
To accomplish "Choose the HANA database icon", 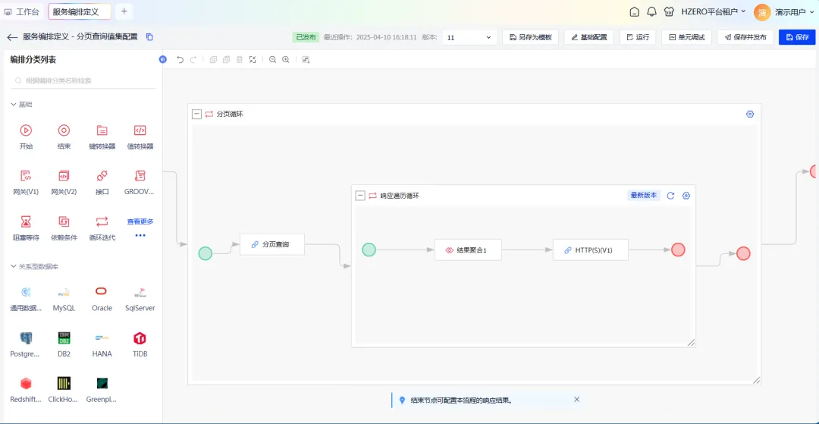I will 102,338.
